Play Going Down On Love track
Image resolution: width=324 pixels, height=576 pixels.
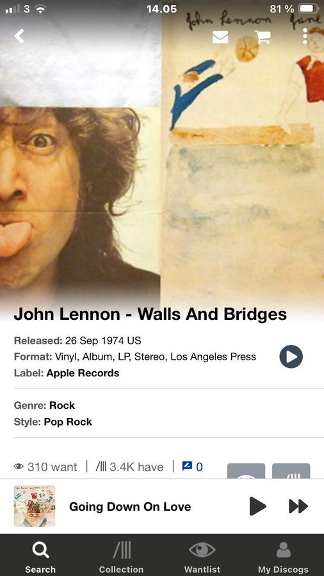point(257,506)
